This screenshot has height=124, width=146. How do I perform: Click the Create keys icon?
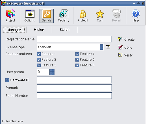tap(120, 39)
